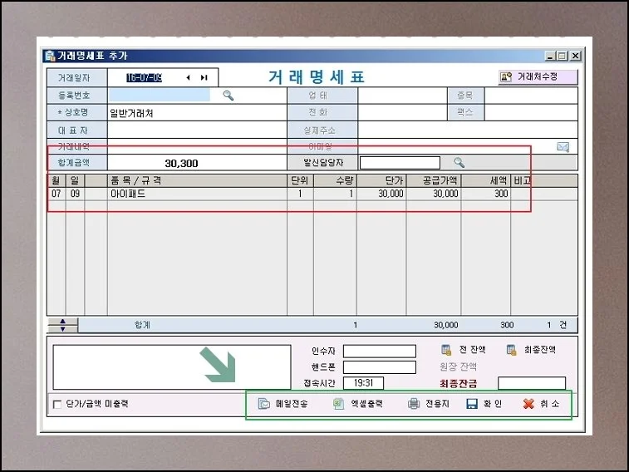Click the 상호명 field 일반거래처
629x472 pixels.
click(197, 113)
